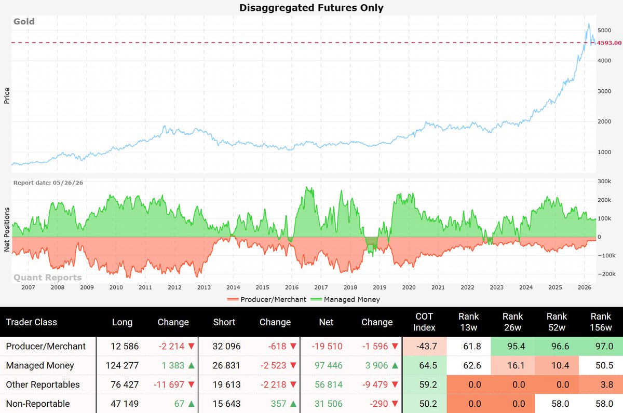623x413 pixels.
Task: Click the green up arrow beside 1 383
Action: [193, 366]
